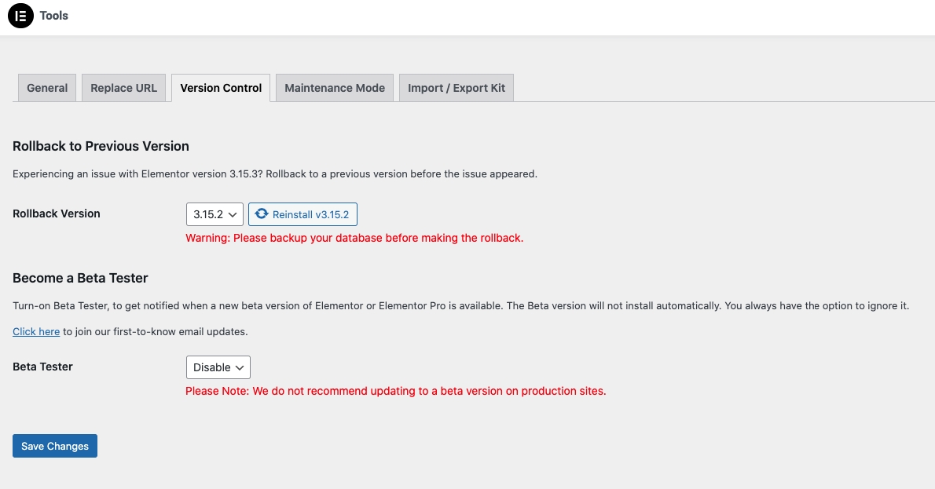The width and height of the screenshot is (935, 489).
Task: Switch to the General tab
Action: pos(47,88)
